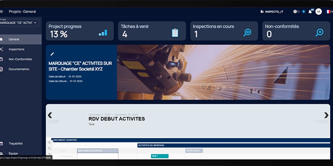Toggle the dark mode switch
Image resolution: width=333 pixels, height=166 pixels.
tap(296, 12)
